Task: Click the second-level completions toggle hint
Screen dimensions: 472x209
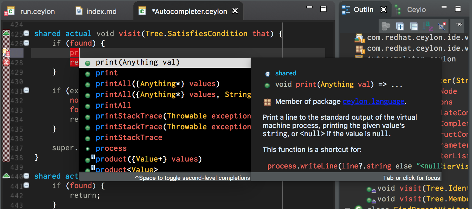Action: tap(192, 178)
